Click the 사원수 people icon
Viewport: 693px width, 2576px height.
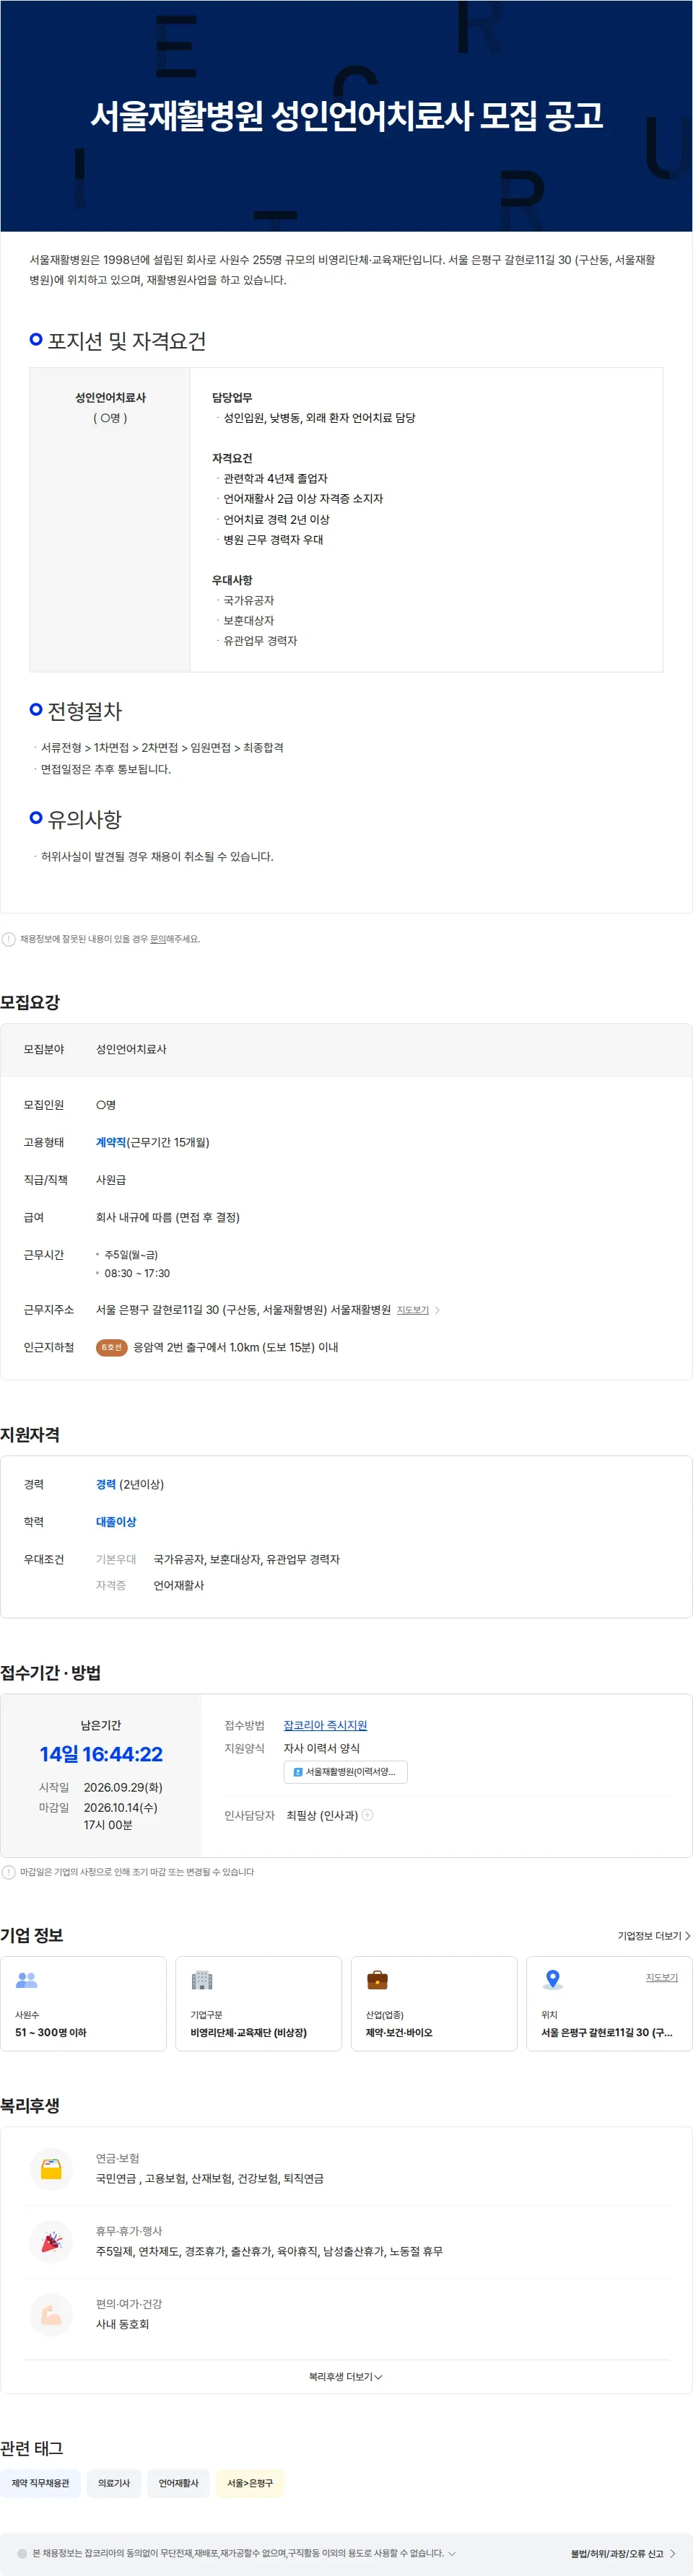click(x=27, y=1979)
